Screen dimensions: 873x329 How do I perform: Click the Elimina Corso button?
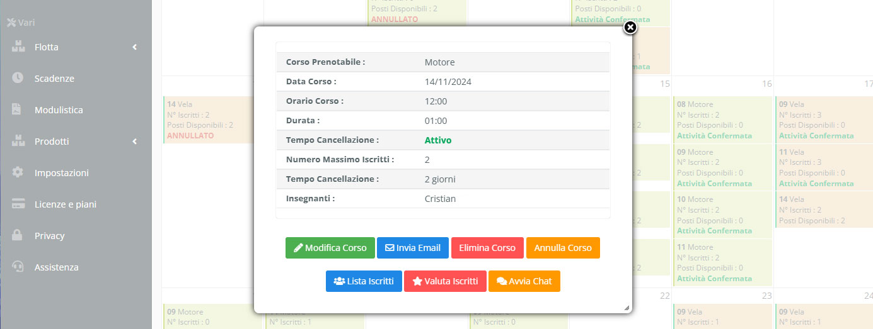pos(487,248)
